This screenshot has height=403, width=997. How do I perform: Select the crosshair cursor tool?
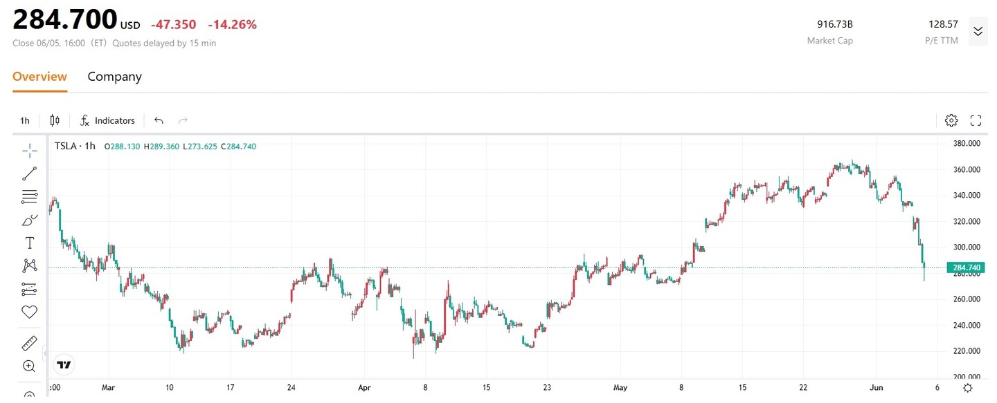tap(30, 150)
